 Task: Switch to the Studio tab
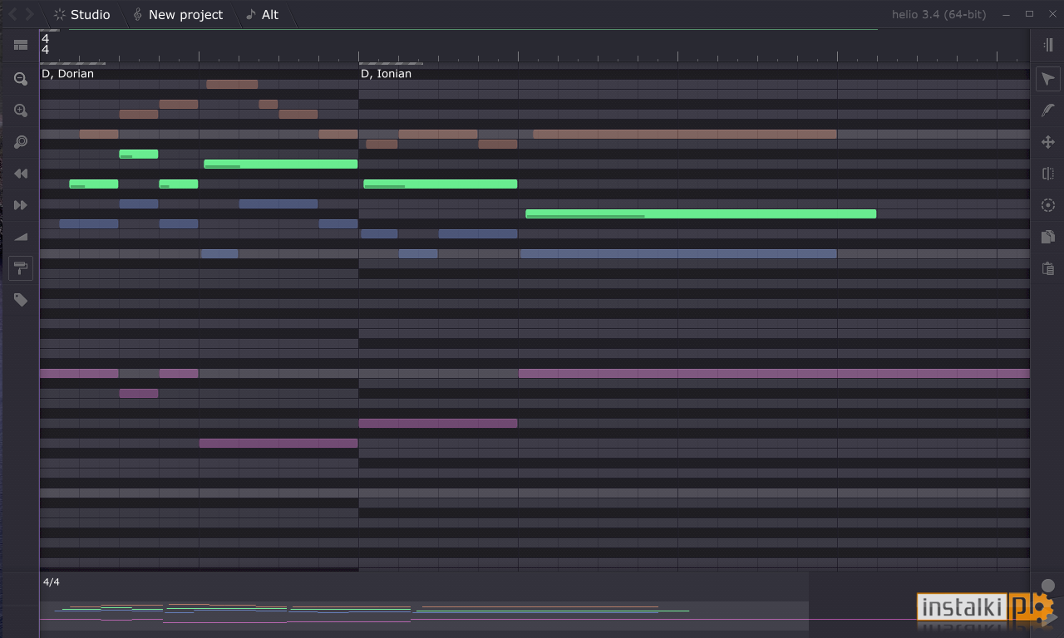[x=81, y=14]
